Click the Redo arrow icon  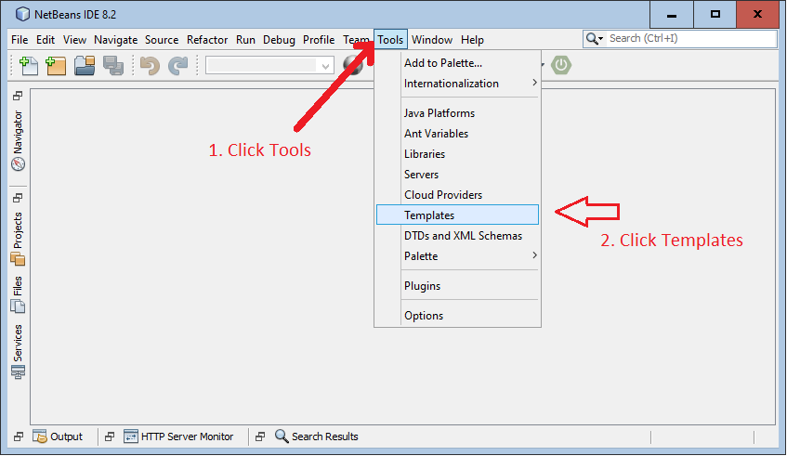[x=177, y=66]
